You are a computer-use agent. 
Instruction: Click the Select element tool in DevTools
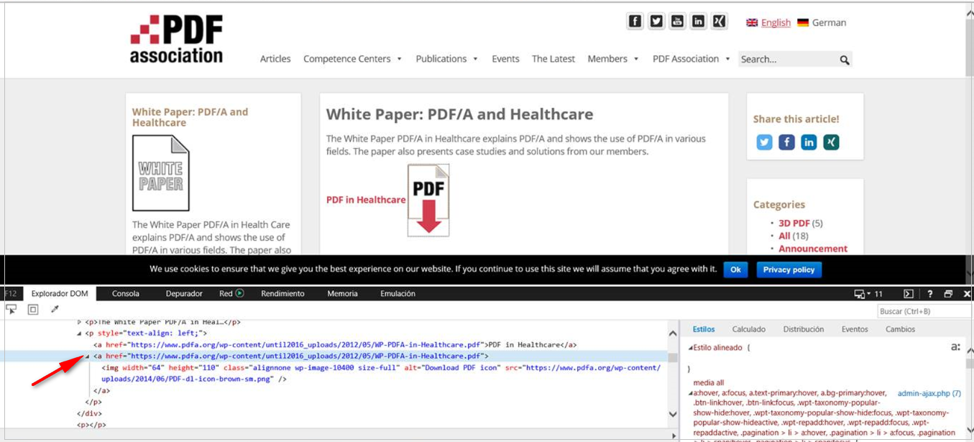coord(11,310)
